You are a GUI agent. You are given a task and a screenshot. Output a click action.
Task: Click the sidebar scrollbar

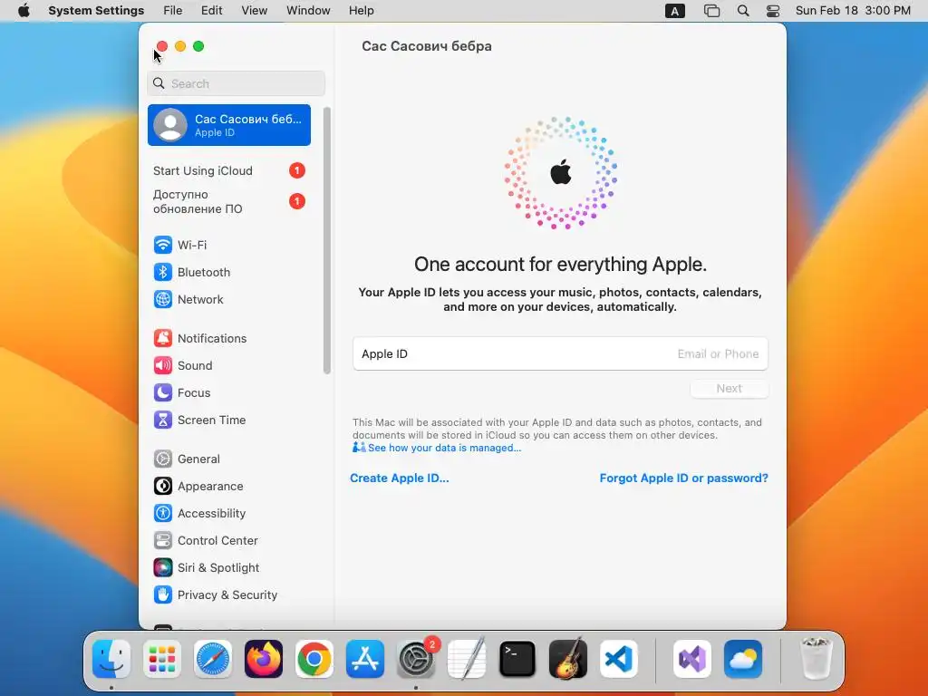click(326, 240)
